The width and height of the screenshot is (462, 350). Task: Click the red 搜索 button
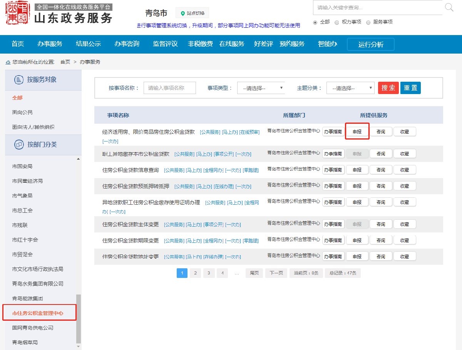tap(388, 88)
